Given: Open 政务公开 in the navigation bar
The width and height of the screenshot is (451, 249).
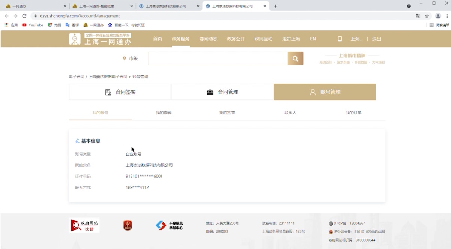Looking at the screenshot, I should (236, 39).
